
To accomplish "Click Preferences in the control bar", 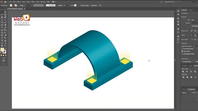I will click(94, 6).
